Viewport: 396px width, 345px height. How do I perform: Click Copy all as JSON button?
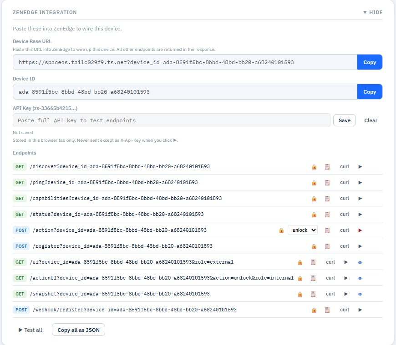pyautogui.click(x=79, y=330)
